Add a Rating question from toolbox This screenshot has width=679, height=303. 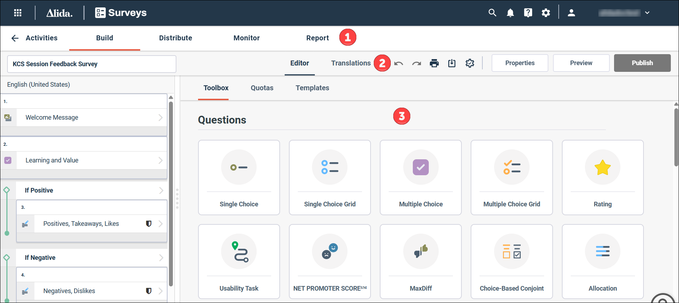[602, 177]
